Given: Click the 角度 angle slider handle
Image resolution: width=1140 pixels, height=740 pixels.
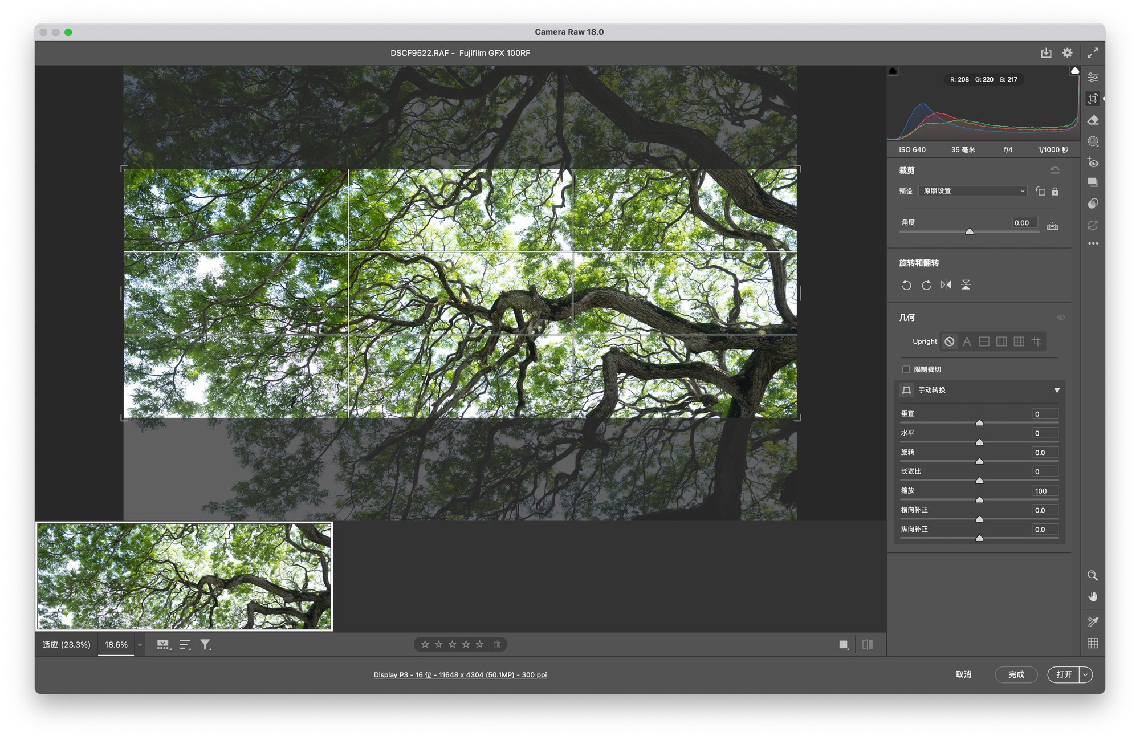Looking at the screenshot, I should click(x=969, y=231).
